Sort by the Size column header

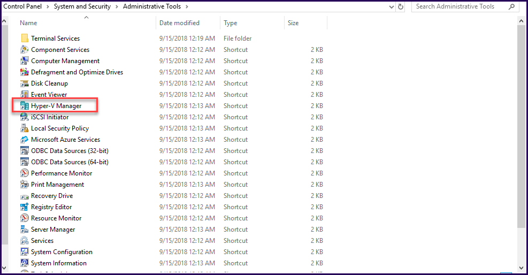point(293,23)
